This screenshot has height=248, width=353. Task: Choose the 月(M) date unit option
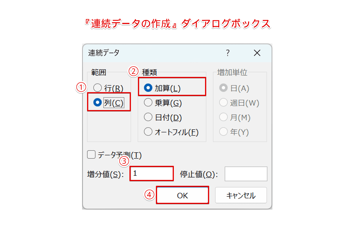tap(224, 117)
